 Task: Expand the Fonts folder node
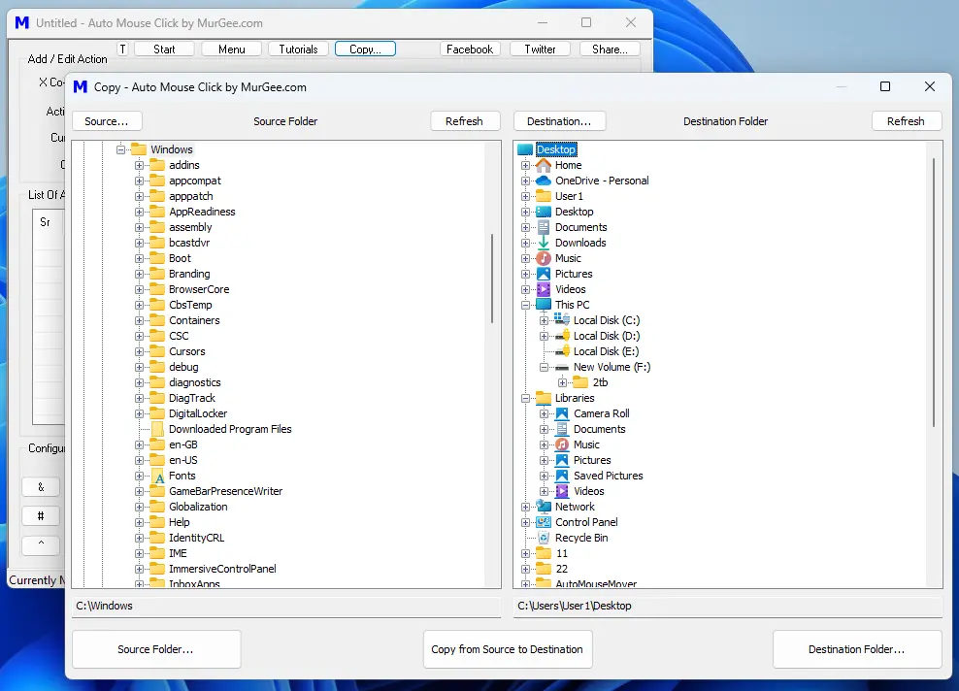tap(140, 476)
